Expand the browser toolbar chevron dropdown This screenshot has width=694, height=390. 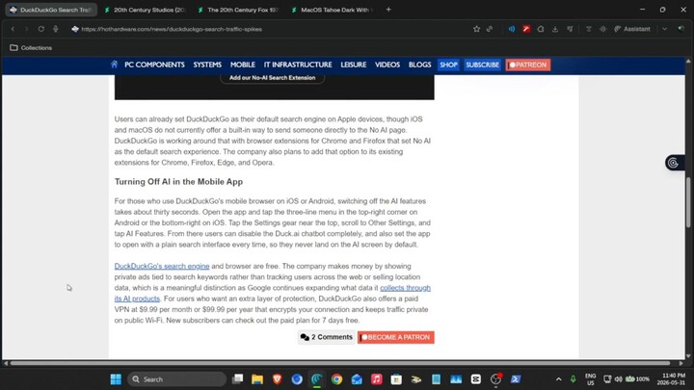(664, 29)
